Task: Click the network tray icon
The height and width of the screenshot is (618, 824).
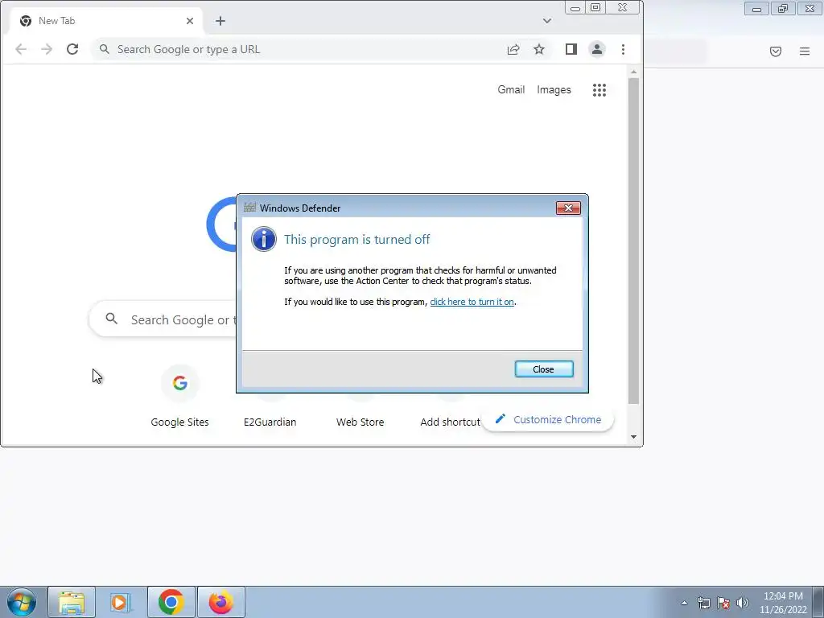Action: (x=703, y=603)
